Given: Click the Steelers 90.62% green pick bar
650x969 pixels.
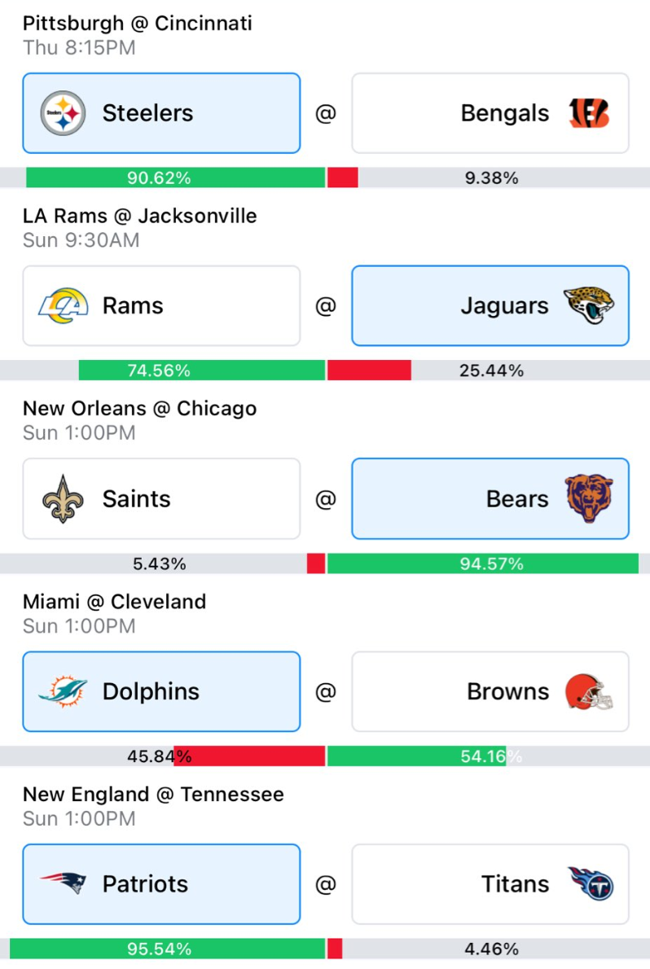Looking at the screenshot, I should (x=175, y=178).
